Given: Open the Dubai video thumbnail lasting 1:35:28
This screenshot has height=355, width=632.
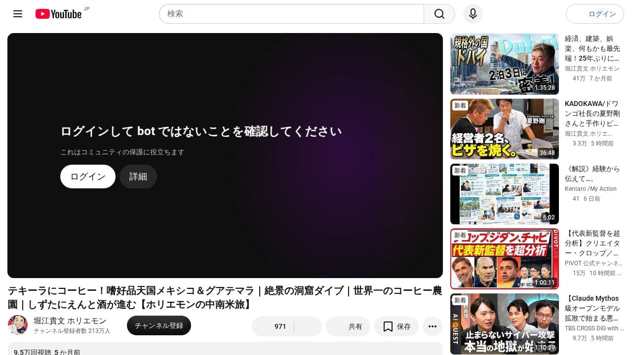Looking at the screenshot, I should point(505,64).
